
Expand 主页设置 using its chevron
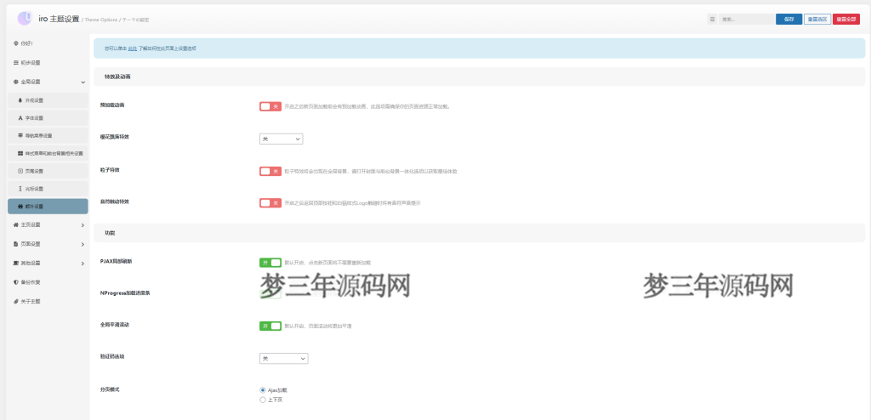(x=83, y=225)
